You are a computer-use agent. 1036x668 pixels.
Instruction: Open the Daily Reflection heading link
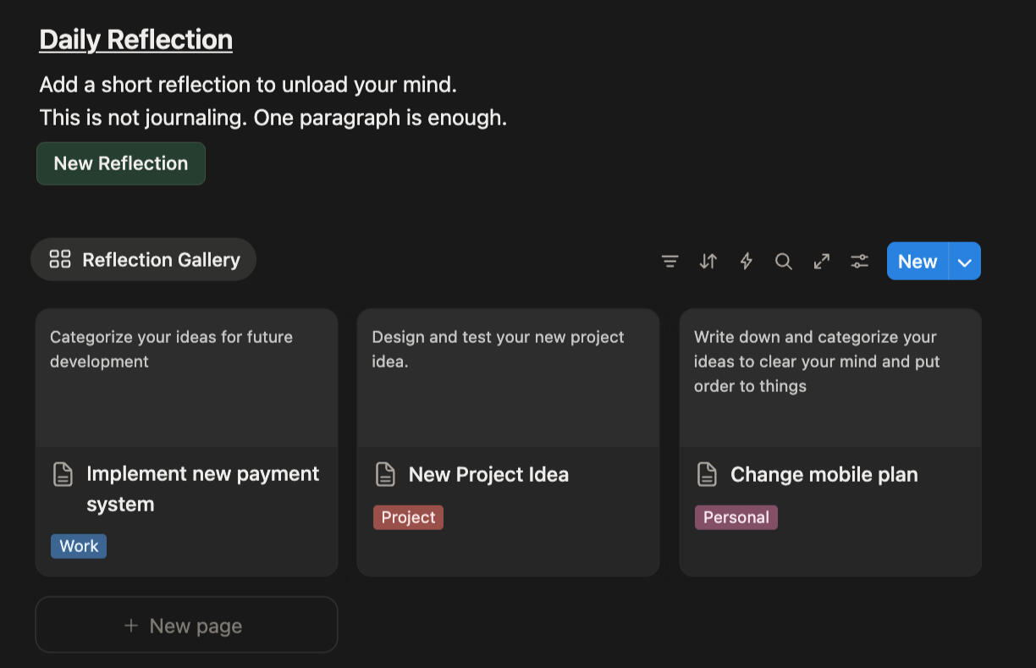136,40
